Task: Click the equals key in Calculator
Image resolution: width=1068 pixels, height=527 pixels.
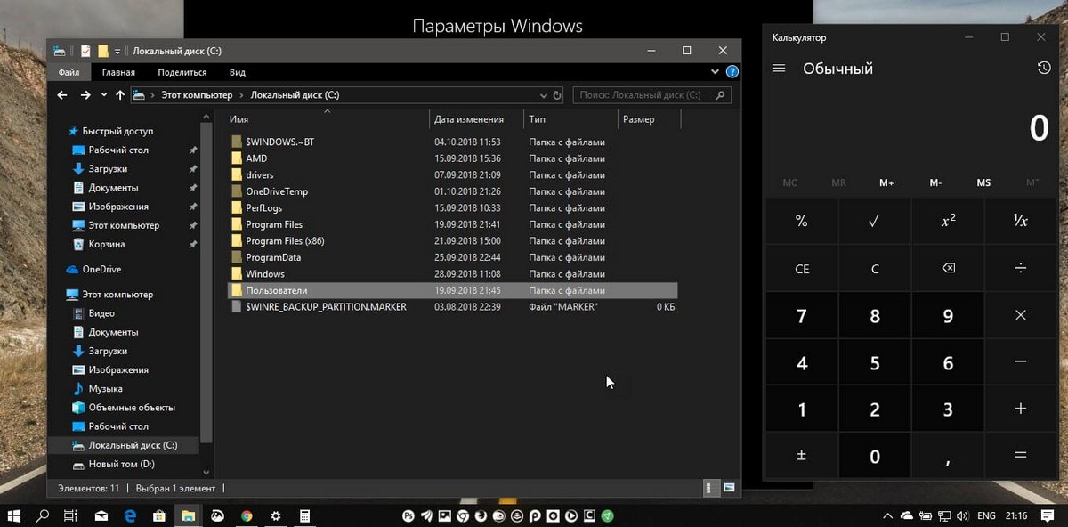Action: [1021, 456]
